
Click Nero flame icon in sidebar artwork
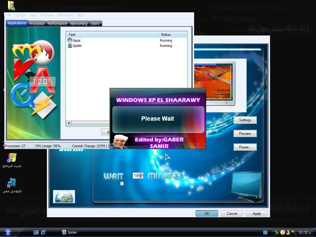[43, 52]
